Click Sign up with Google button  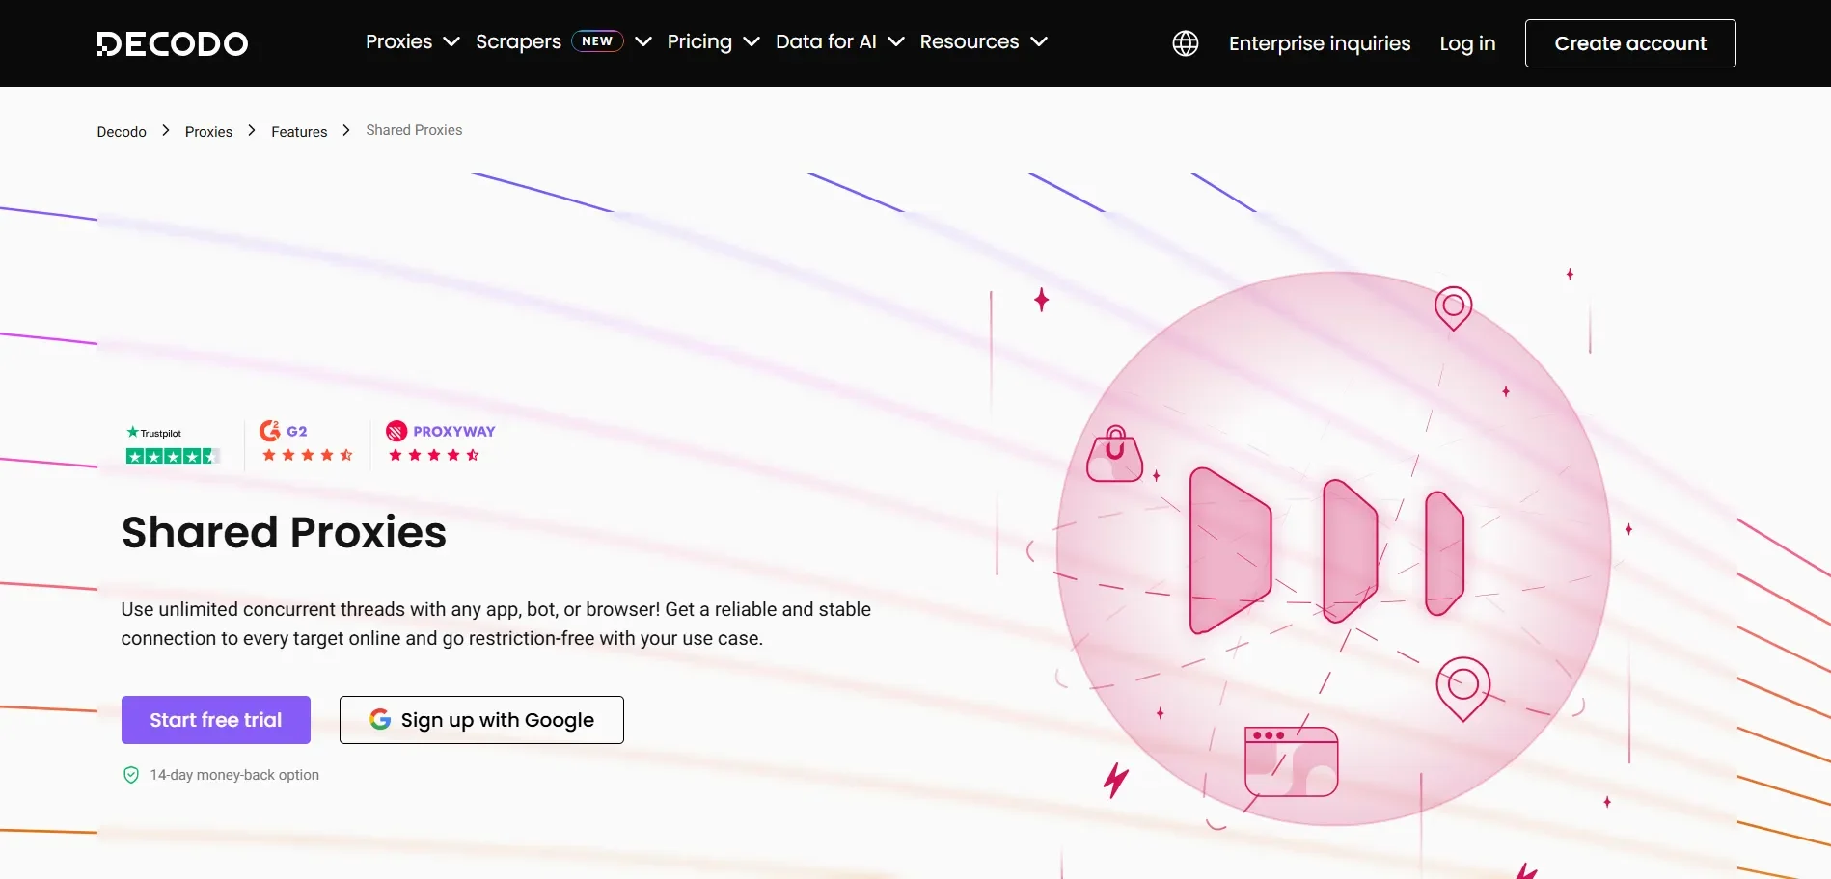point(481,720)
